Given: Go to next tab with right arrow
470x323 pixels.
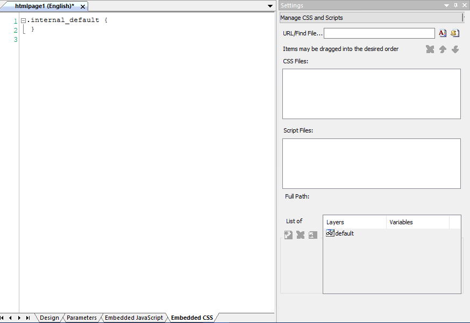Looking at the screenshot, I should pos(19,318).
